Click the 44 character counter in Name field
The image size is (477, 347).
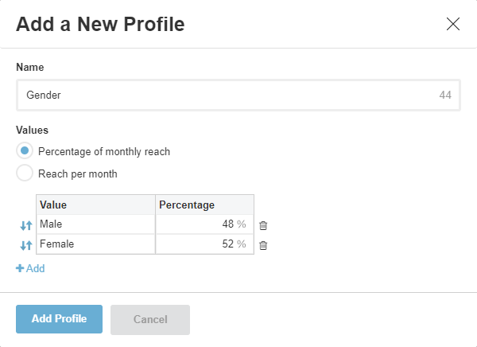tap(445, 95)
